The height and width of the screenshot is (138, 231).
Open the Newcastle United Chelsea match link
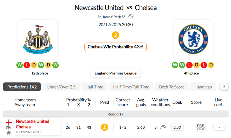[x=32, y=124]
